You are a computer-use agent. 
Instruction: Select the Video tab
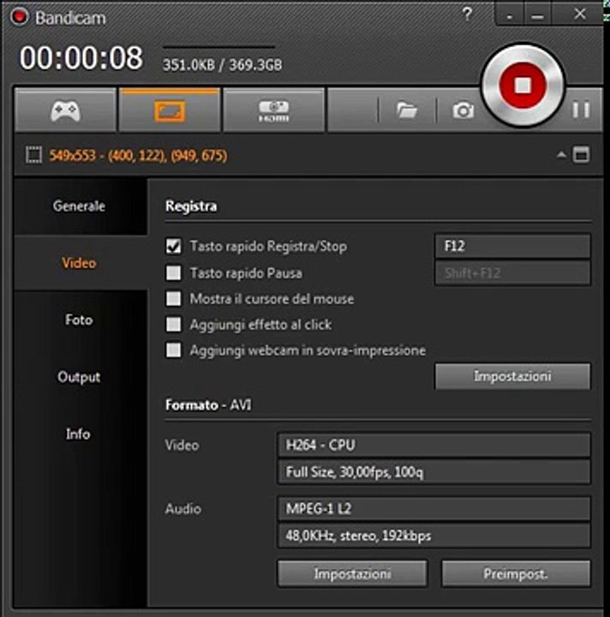(x=81, y=263)
